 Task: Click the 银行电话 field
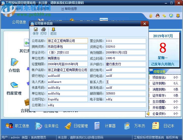[x=126, y=76]
